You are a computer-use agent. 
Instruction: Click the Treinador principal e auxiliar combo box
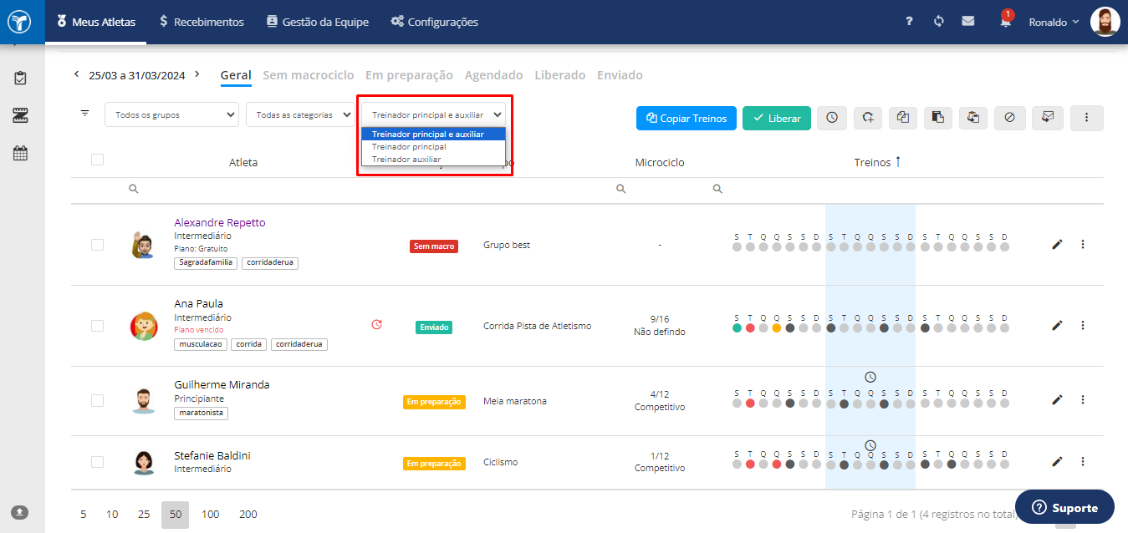[x=433, y=114]
